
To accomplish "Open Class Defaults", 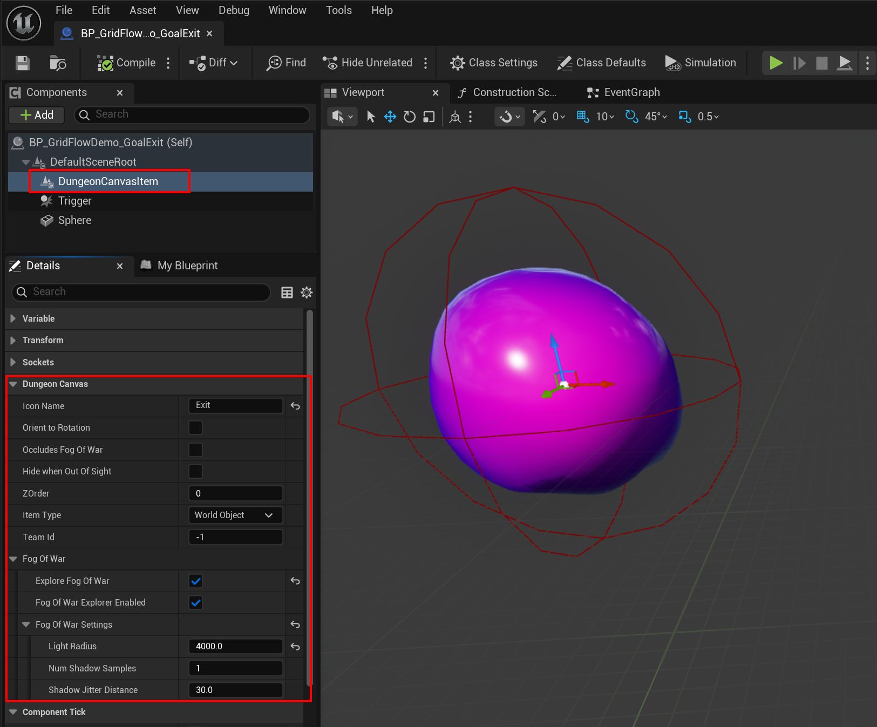I will [601, 63].
